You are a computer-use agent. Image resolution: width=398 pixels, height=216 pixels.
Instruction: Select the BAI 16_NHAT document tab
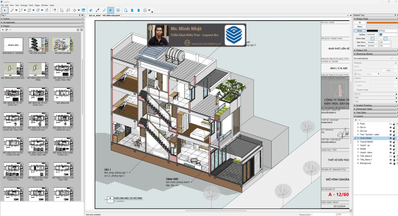(104, 16)
